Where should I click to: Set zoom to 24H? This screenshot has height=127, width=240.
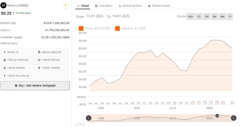[x=191, y=17]
